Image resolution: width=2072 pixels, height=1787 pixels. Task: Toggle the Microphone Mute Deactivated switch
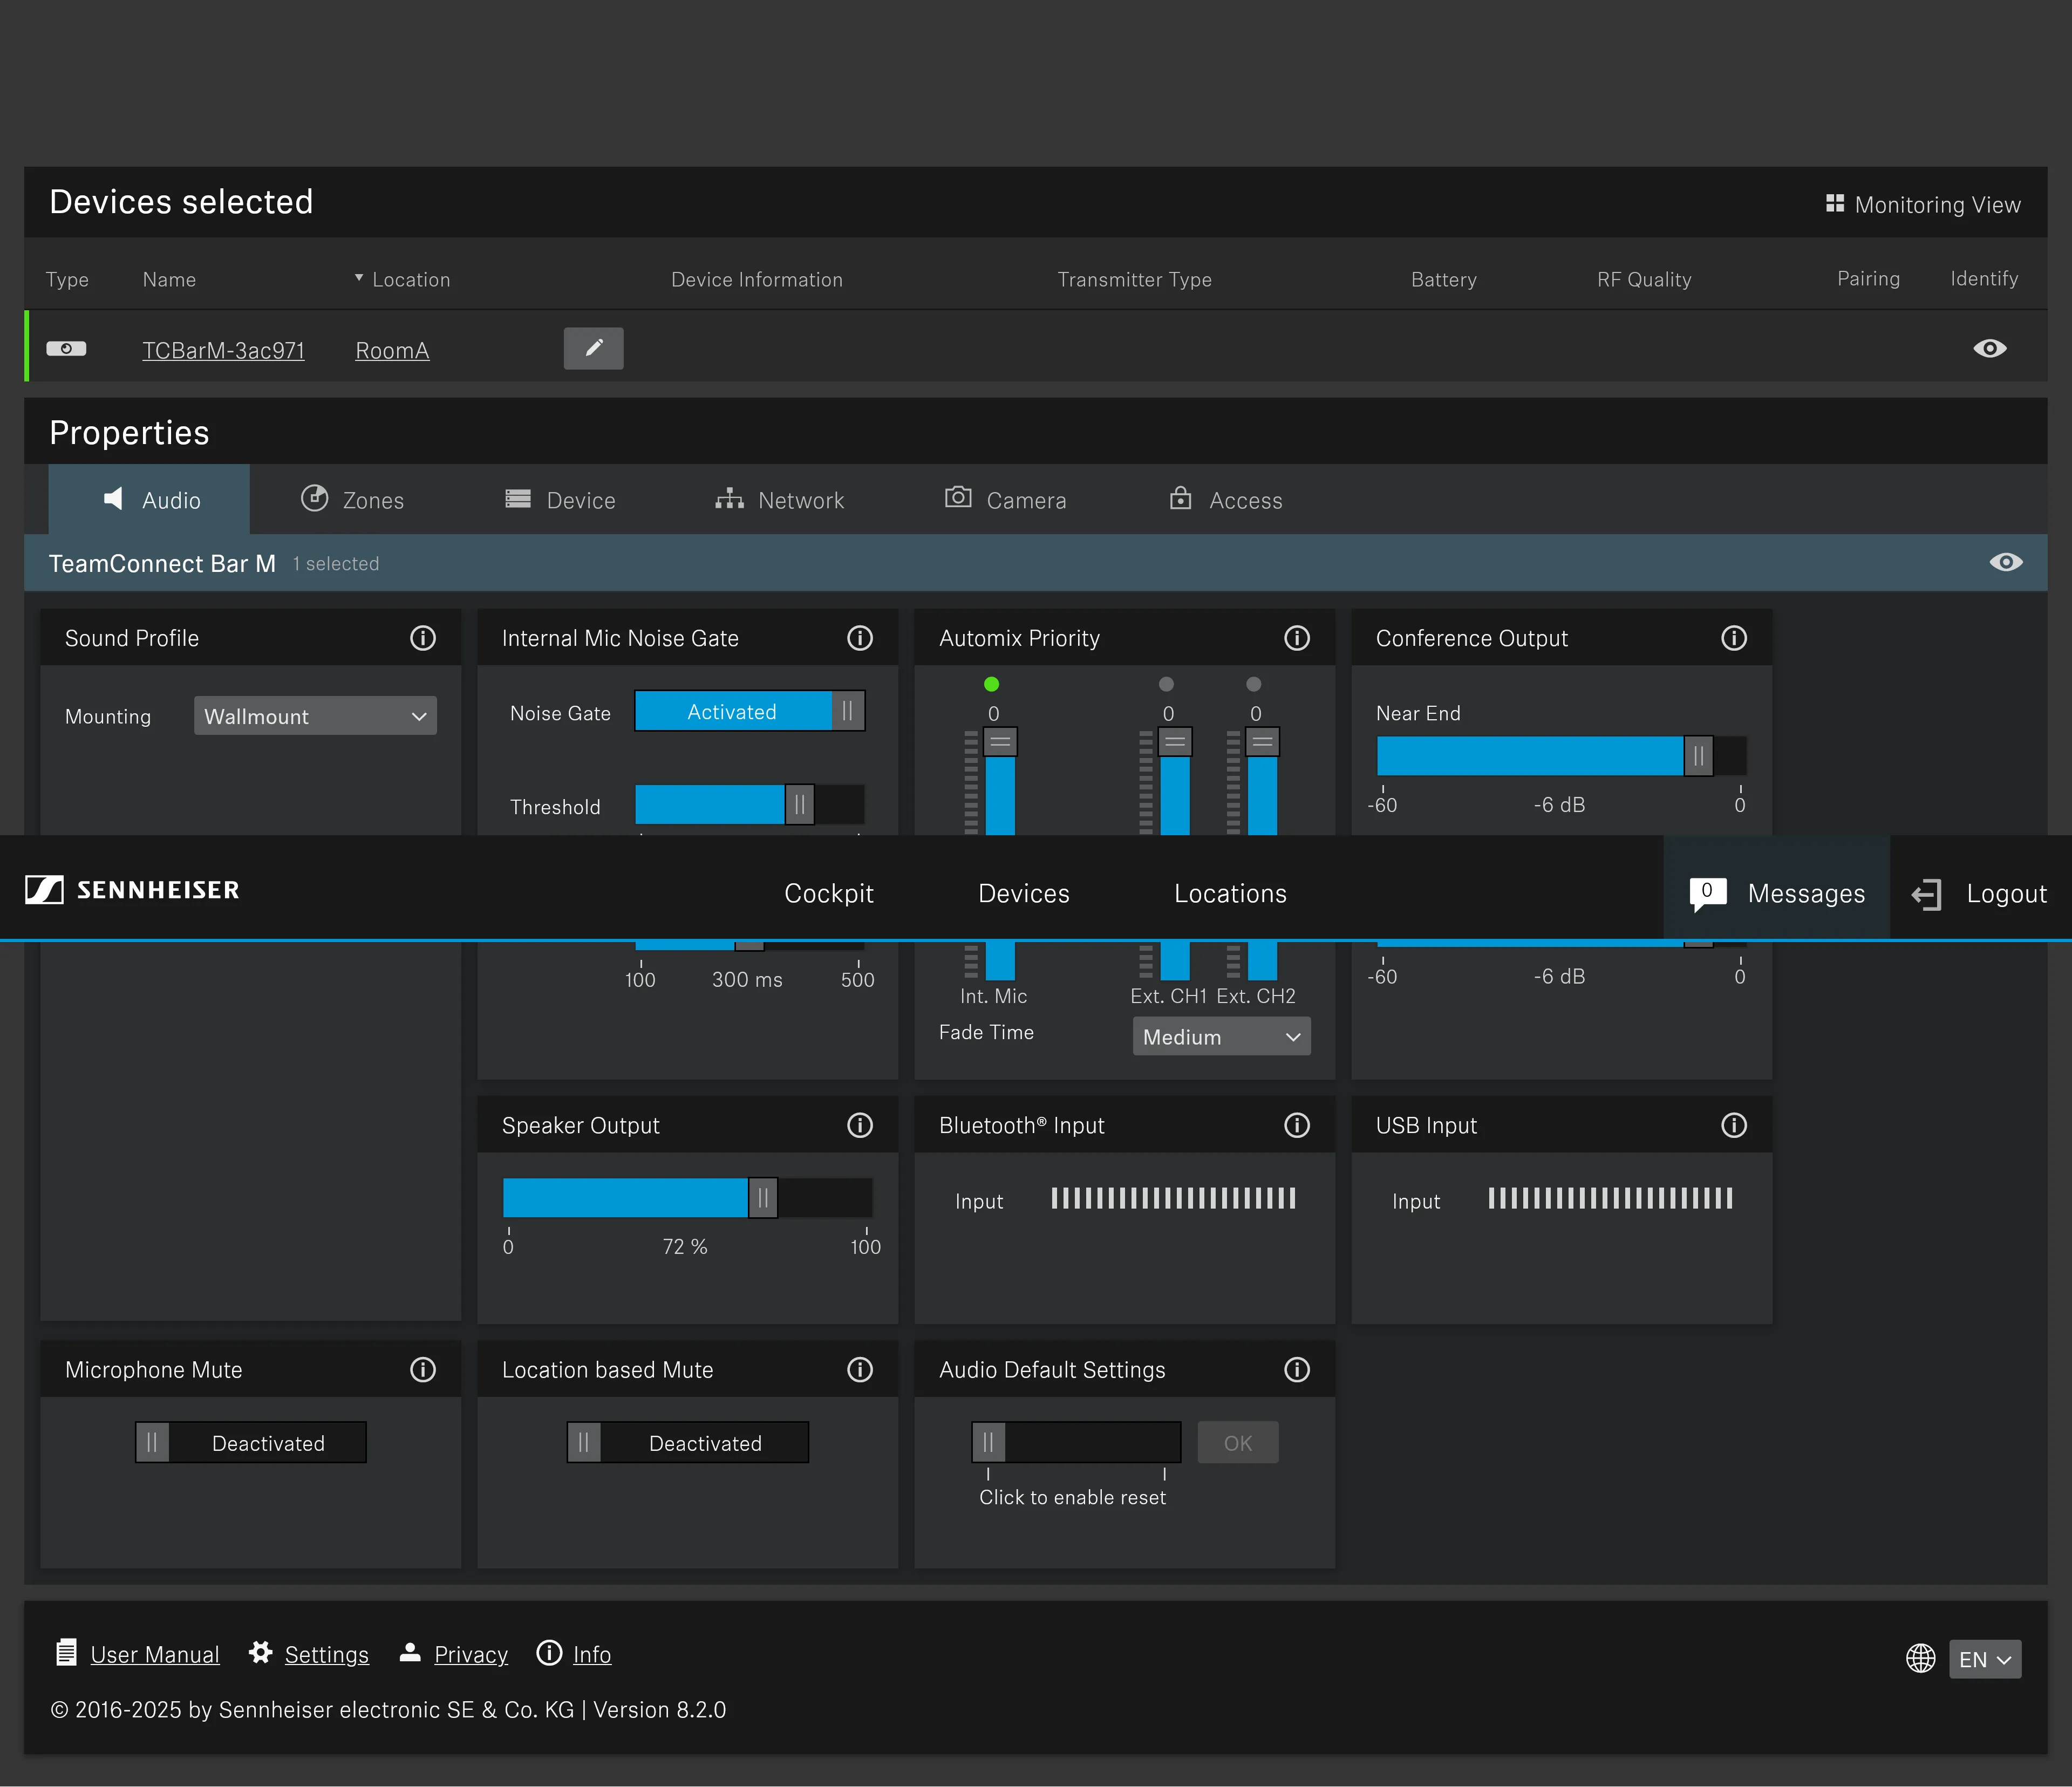point(251,1442)
